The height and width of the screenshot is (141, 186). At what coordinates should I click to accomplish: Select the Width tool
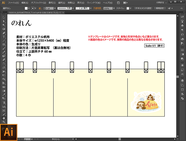click(x=4, y=71)
